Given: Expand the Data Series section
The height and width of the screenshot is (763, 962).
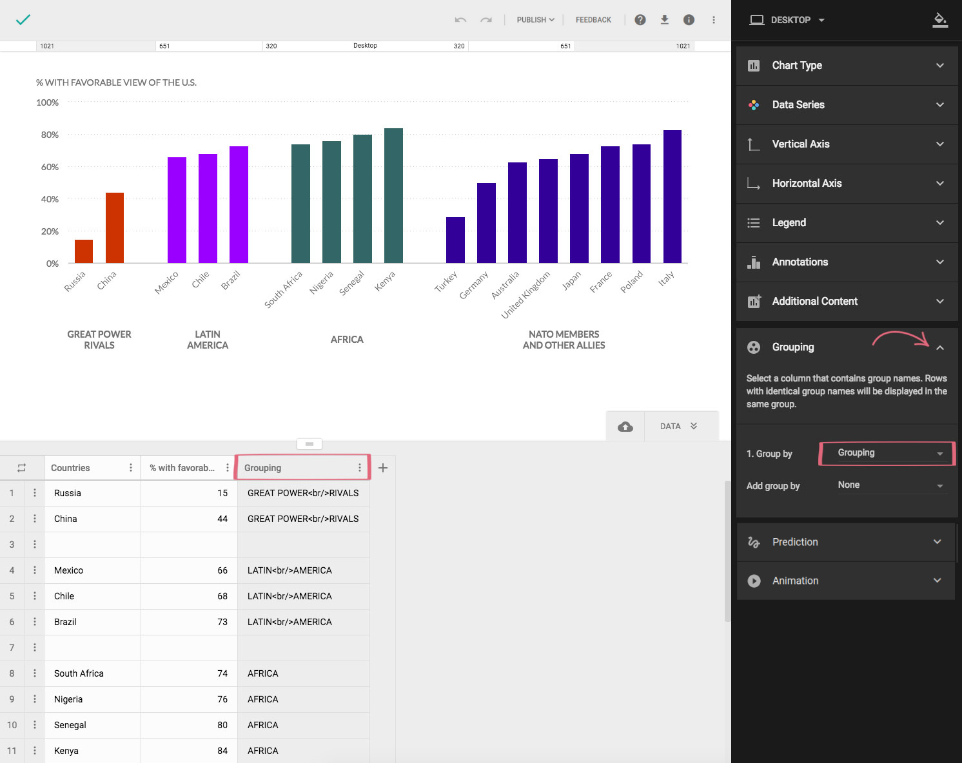Looking at the screenshot, I should pos(846,105).
